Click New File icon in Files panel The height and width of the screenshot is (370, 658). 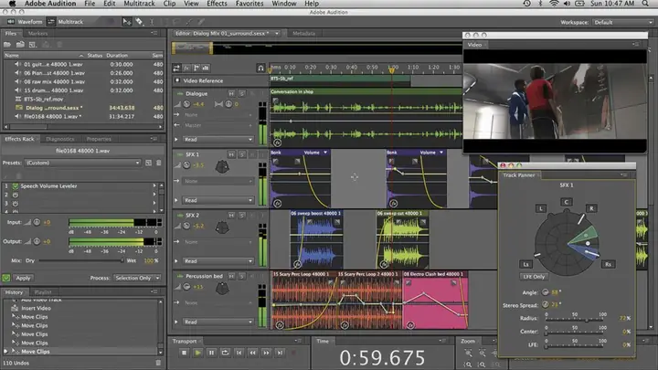pos(32,45)
